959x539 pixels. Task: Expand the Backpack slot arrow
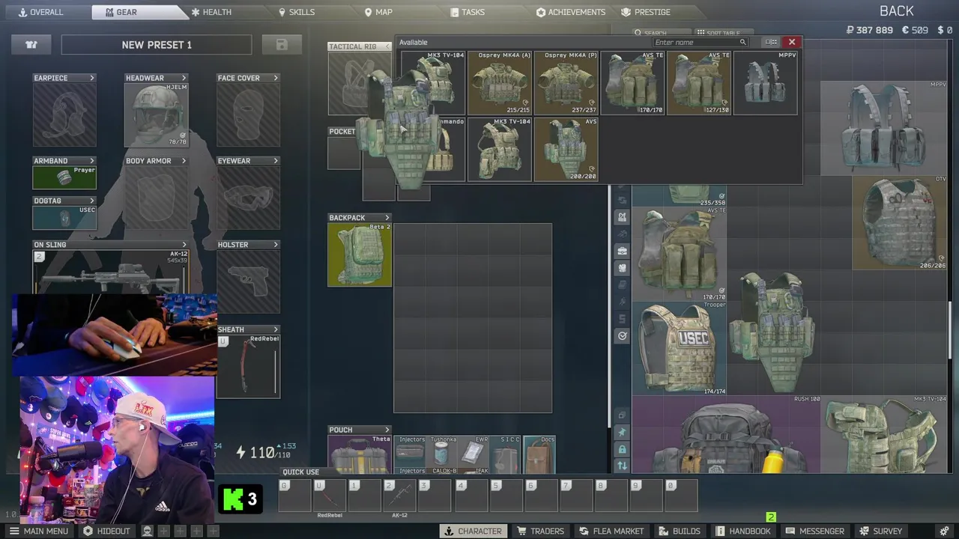click(x=387, y=218)
